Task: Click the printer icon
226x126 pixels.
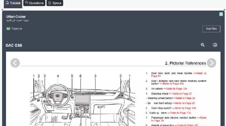Action: (215, 45)
